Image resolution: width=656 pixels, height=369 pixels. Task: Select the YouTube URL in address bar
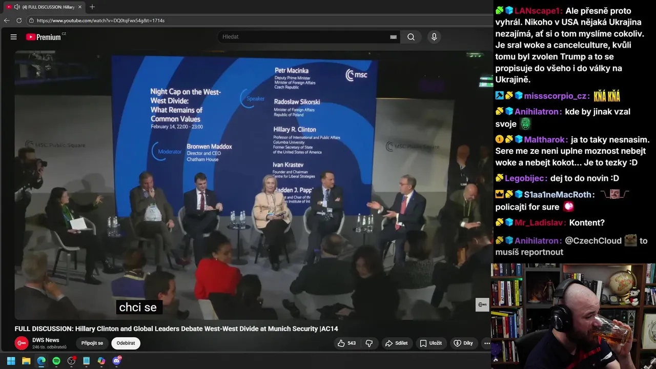(x=100, y=20)
